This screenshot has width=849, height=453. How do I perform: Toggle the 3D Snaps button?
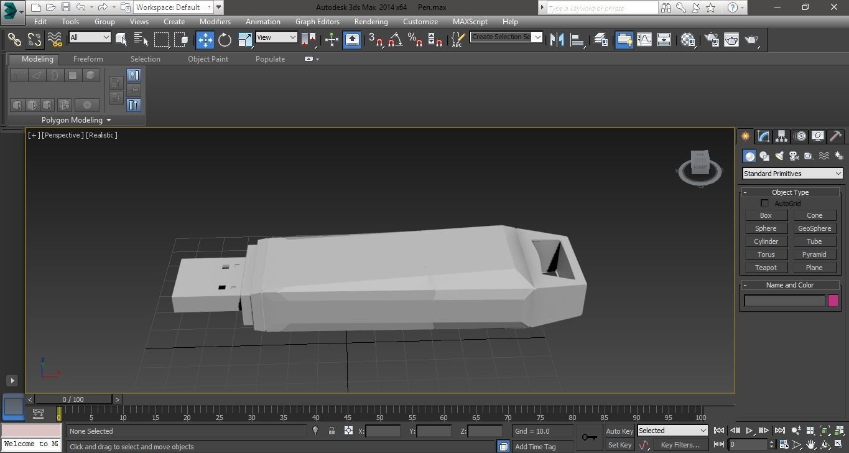(375, 39)
